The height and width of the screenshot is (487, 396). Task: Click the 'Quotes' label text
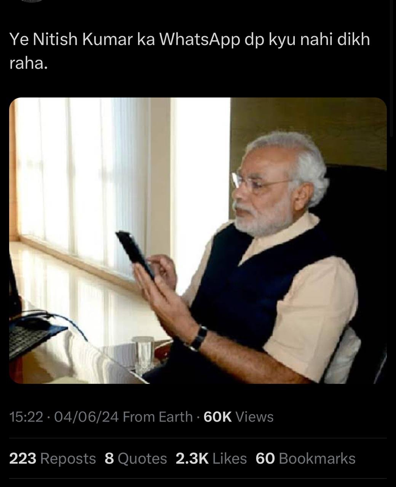pos(142,458)
